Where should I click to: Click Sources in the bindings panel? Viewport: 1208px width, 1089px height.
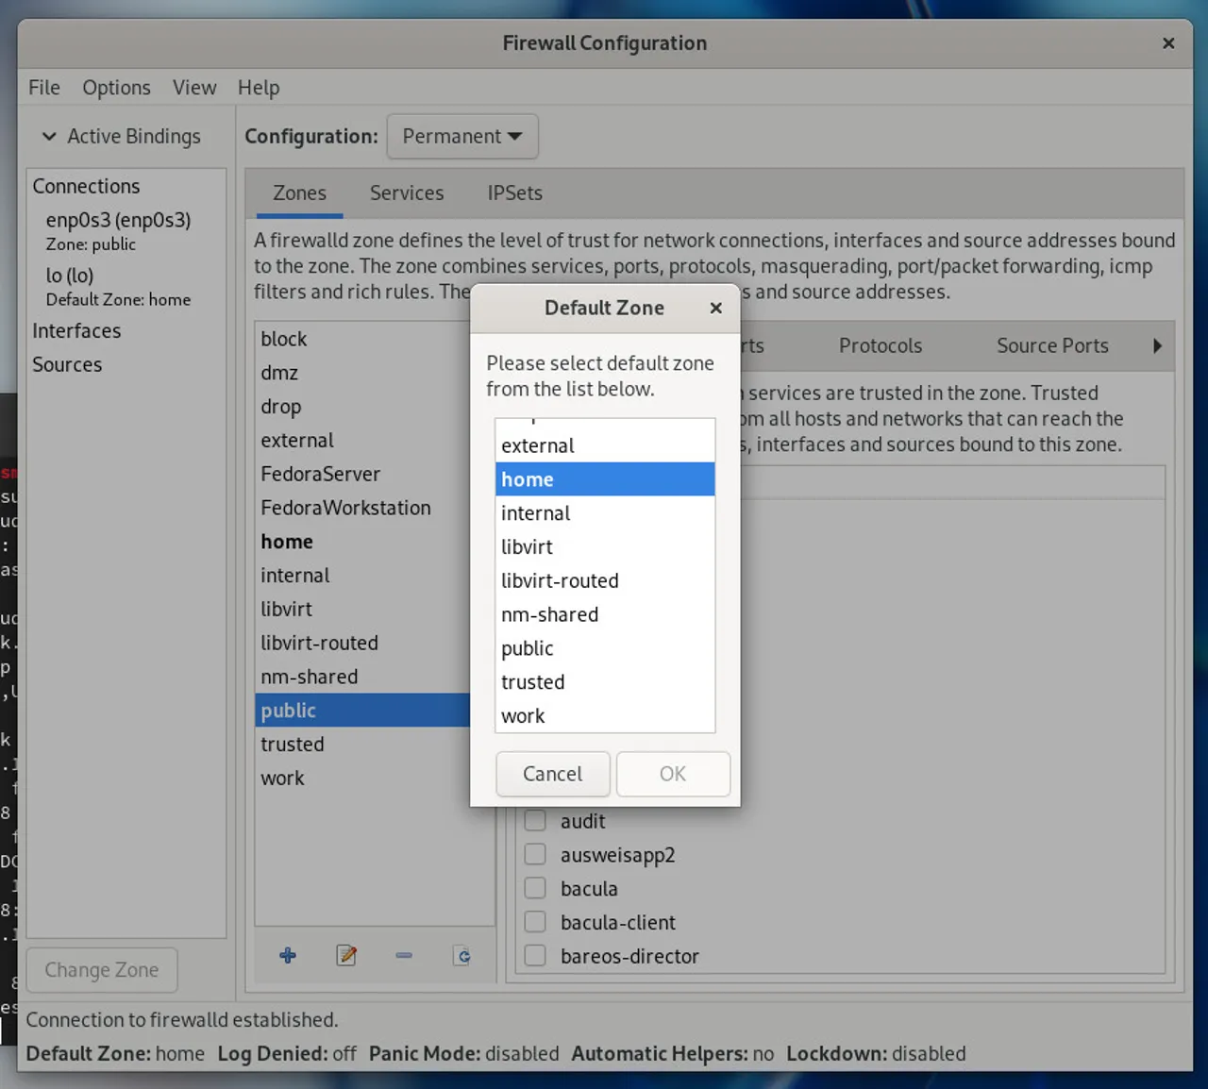click(67, 365)
